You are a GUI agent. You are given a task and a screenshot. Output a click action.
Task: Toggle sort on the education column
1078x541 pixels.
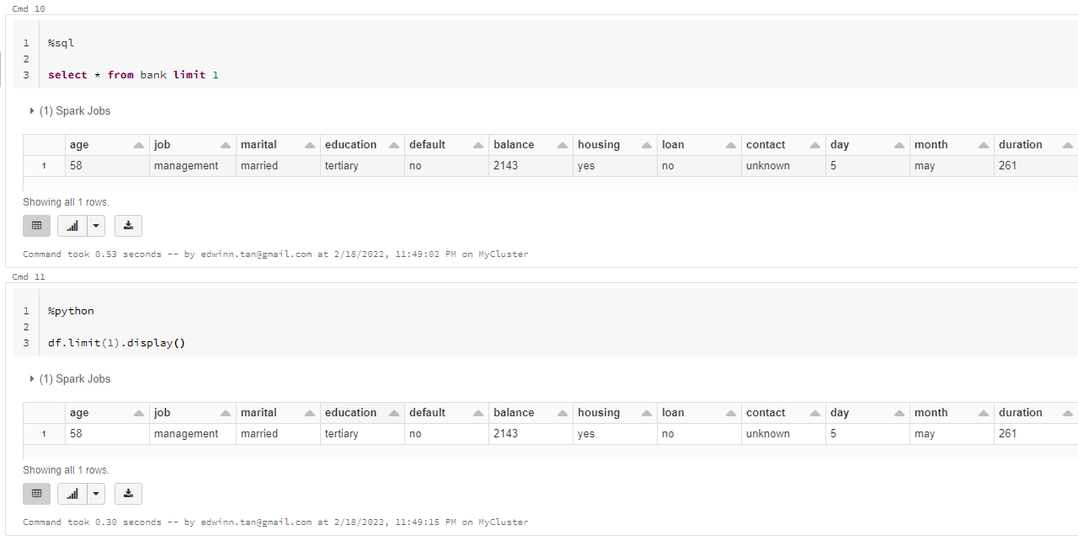coord(392,144)
